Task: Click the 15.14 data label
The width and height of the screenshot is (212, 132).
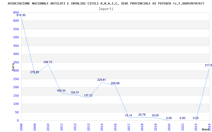Action: 129,115
